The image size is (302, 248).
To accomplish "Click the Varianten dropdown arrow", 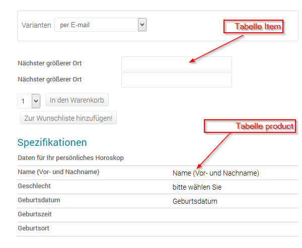I will (142, 25).
